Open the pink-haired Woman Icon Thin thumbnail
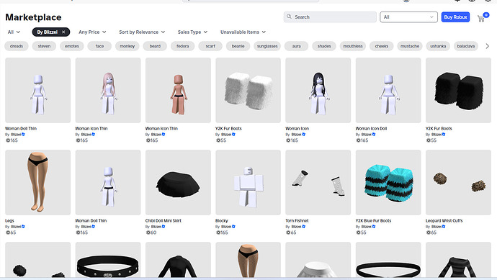 (108, 90)
